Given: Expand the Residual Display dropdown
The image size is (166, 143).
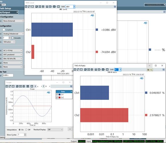Looking at the screenshot, I should point(55,130).
